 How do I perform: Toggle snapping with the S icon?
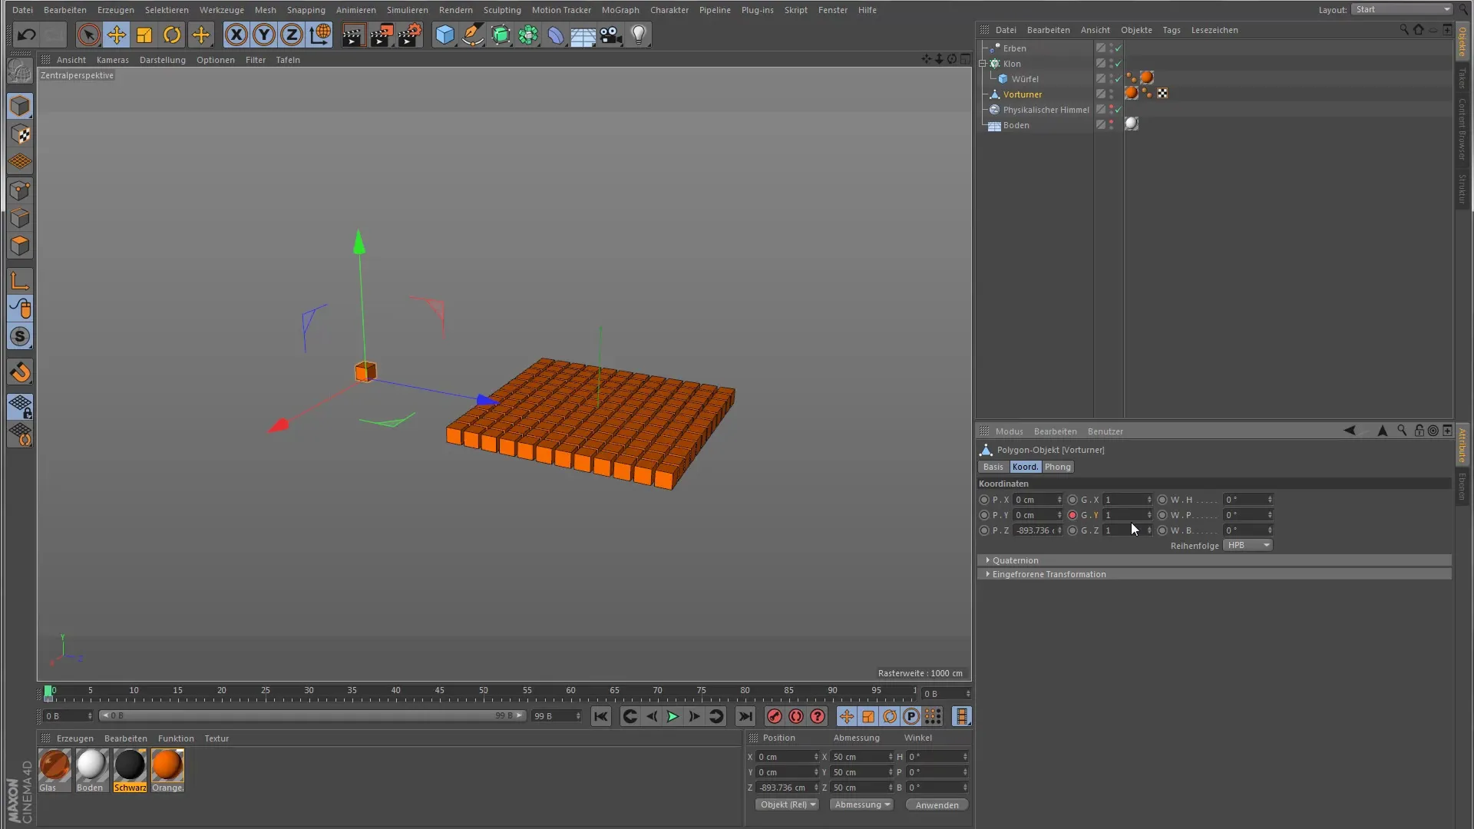pos(21,336)
